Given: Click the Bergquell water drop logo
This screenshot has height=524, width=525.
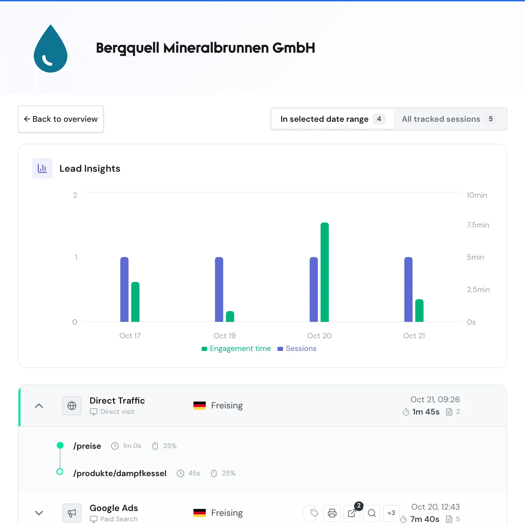Looking at the screenshot, I should tap(51, 49).
